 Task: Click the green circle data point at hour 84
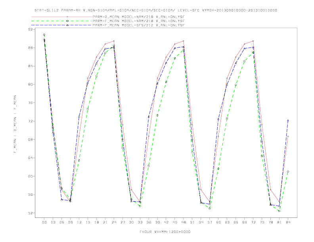coord(288,171)
